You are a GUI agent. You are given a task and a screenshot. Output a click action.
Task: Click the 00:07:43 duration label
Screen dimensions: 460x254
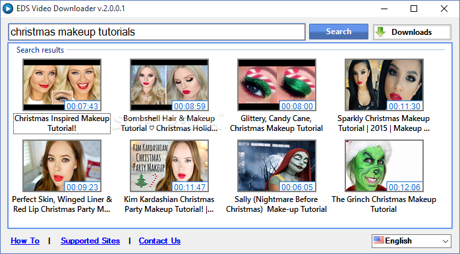tap(82, 106)
